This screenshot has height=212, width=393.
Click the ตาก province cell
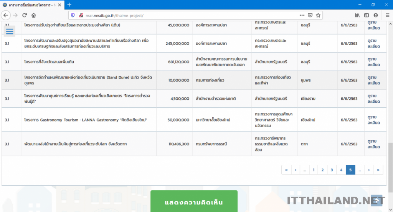point(317,144)
